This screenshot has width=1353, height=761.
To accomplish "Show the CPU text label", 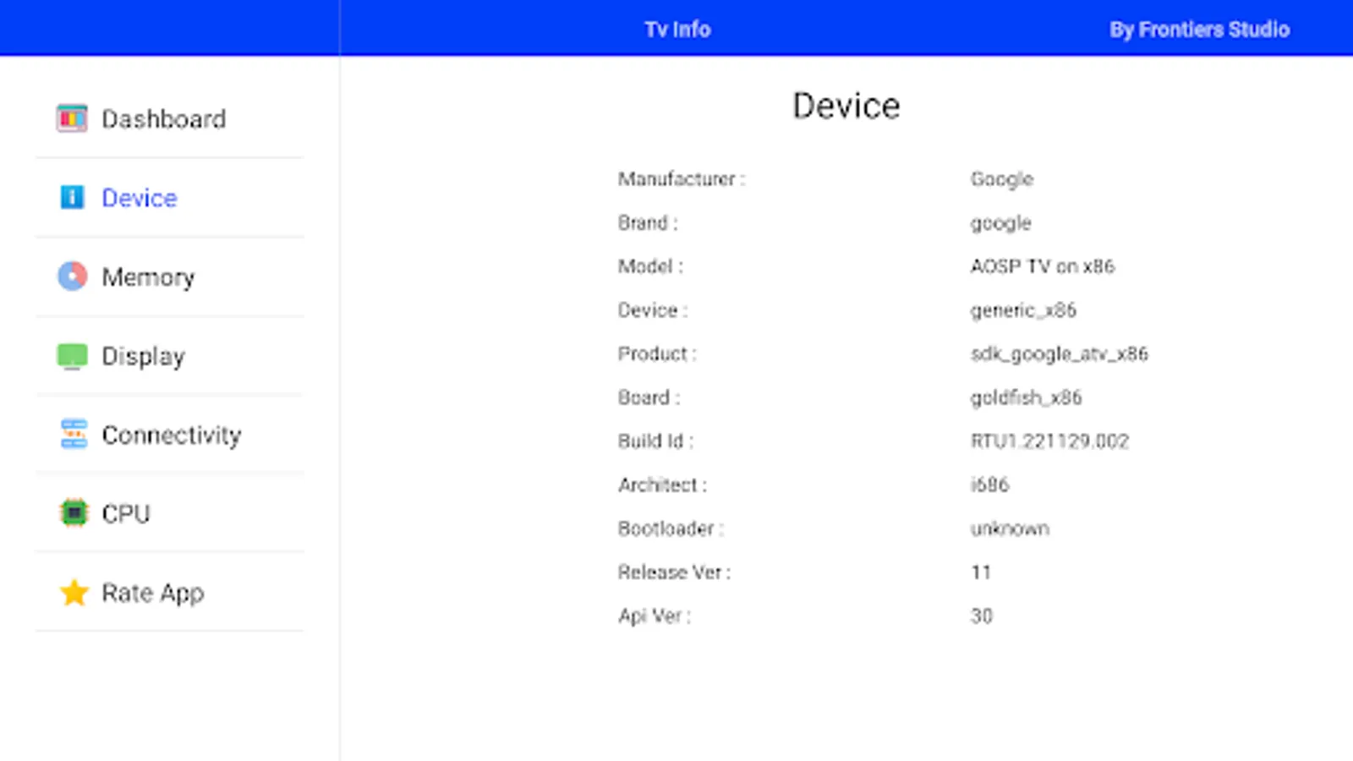I will pos(125,514).
